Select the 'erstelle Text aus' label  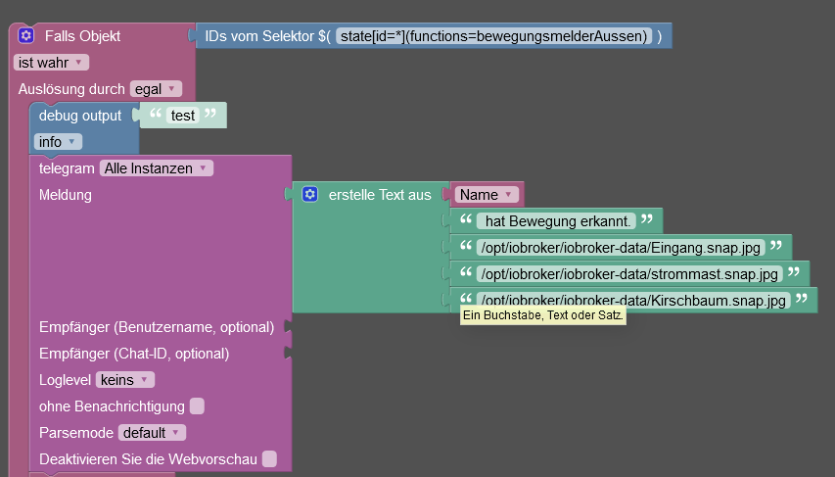click(380, 195)
